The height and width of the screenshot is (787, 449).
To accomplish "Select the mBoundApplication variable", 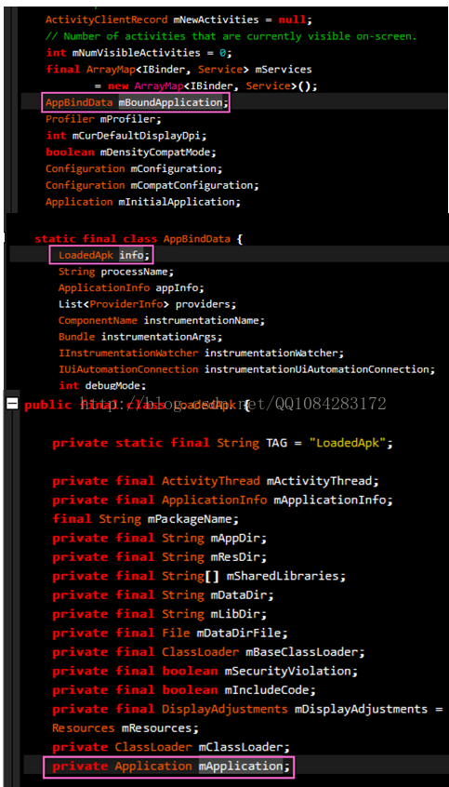I will click(170, 103).
